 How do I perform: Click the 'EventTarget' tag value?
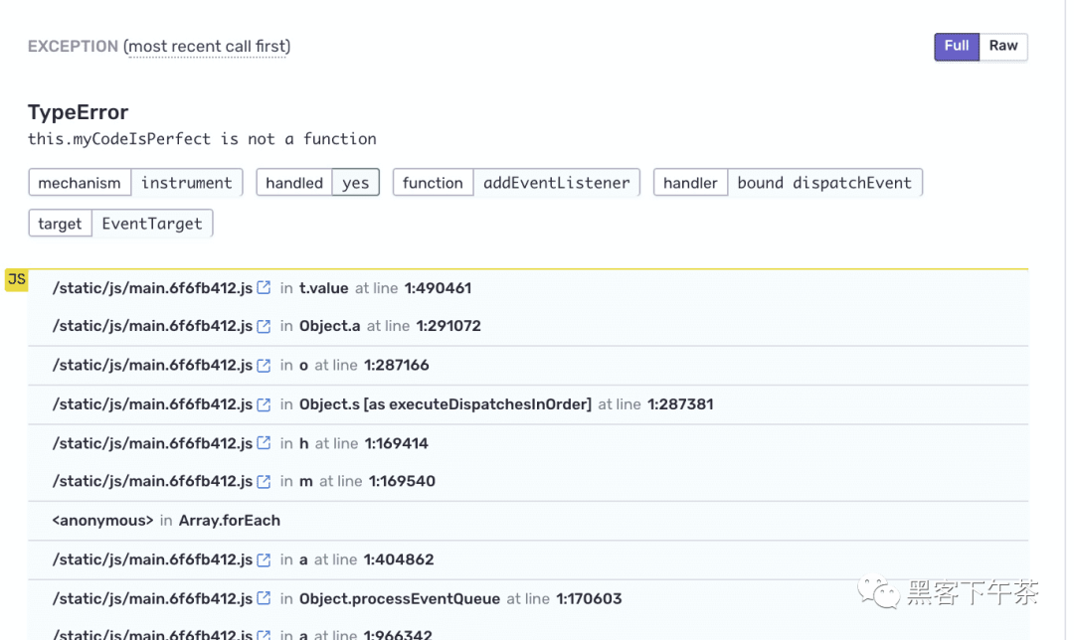pyautogui.click(x=152, y=224)
